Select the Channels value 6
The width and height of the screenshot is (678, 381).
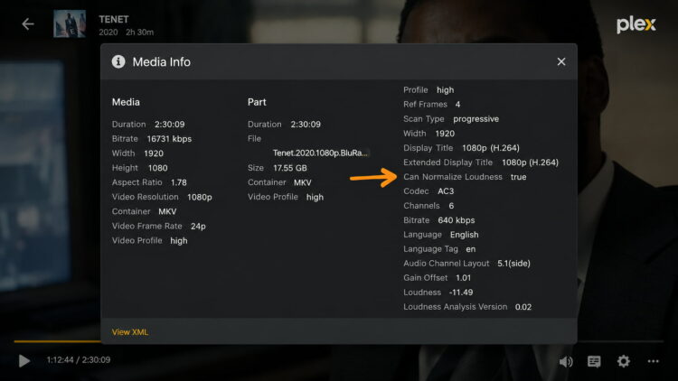pos(451,206)
